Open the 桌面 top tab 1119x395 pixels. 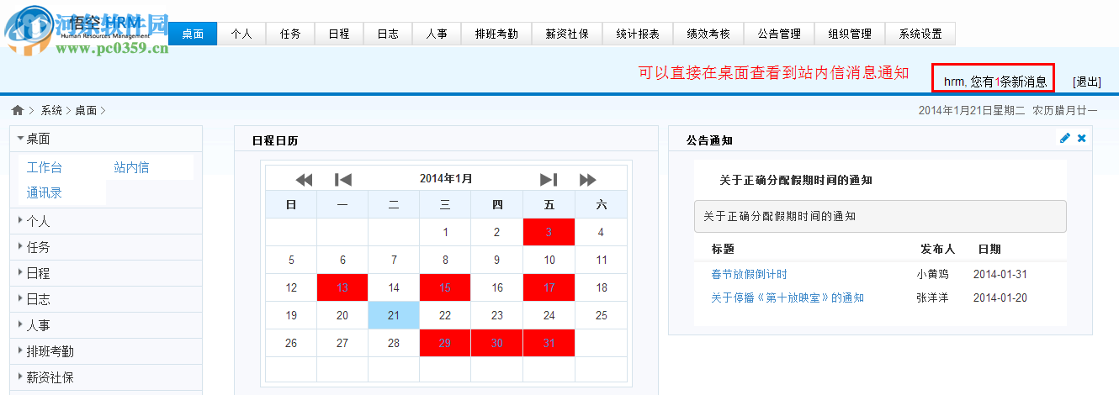click(193, 34)
